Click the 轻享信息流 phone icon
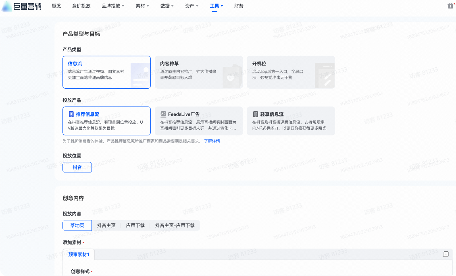Screen dimensions: 456x276 click(255, 114)
